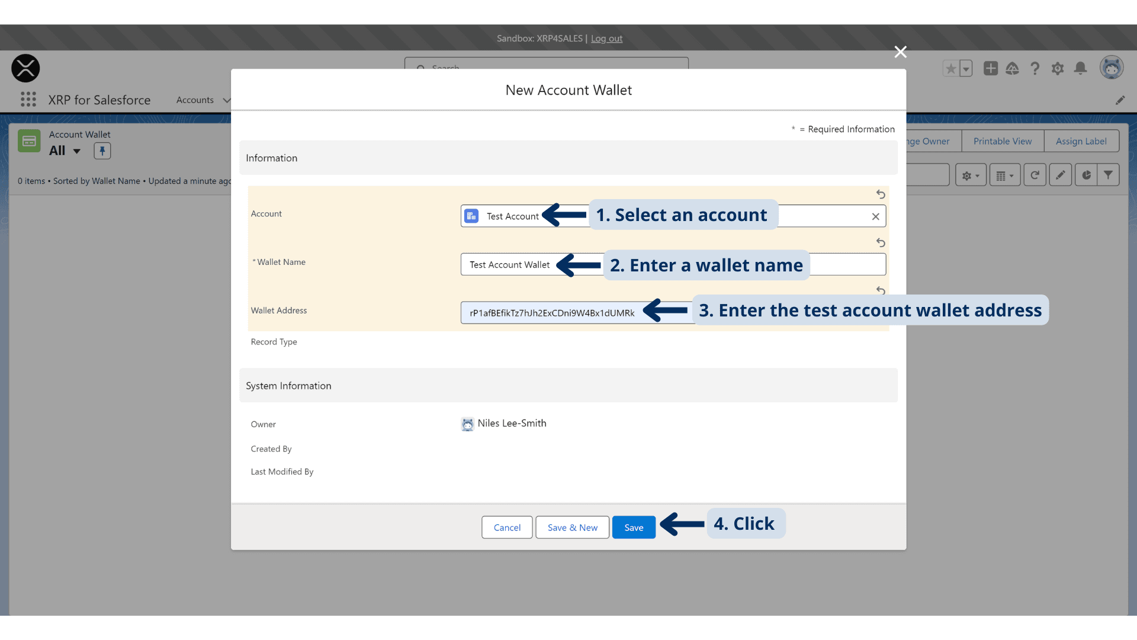Show the list view charts icon
Viewport: 1137px width, 640px height.
(x=1086, y=175)
